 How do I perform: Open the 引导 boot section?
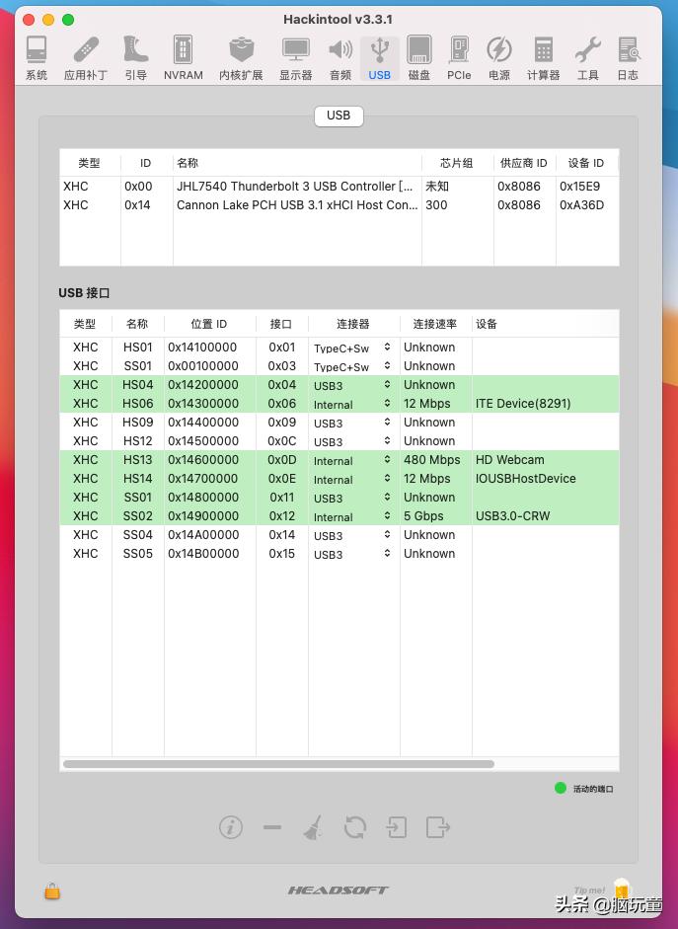click(x=135, y=57)
